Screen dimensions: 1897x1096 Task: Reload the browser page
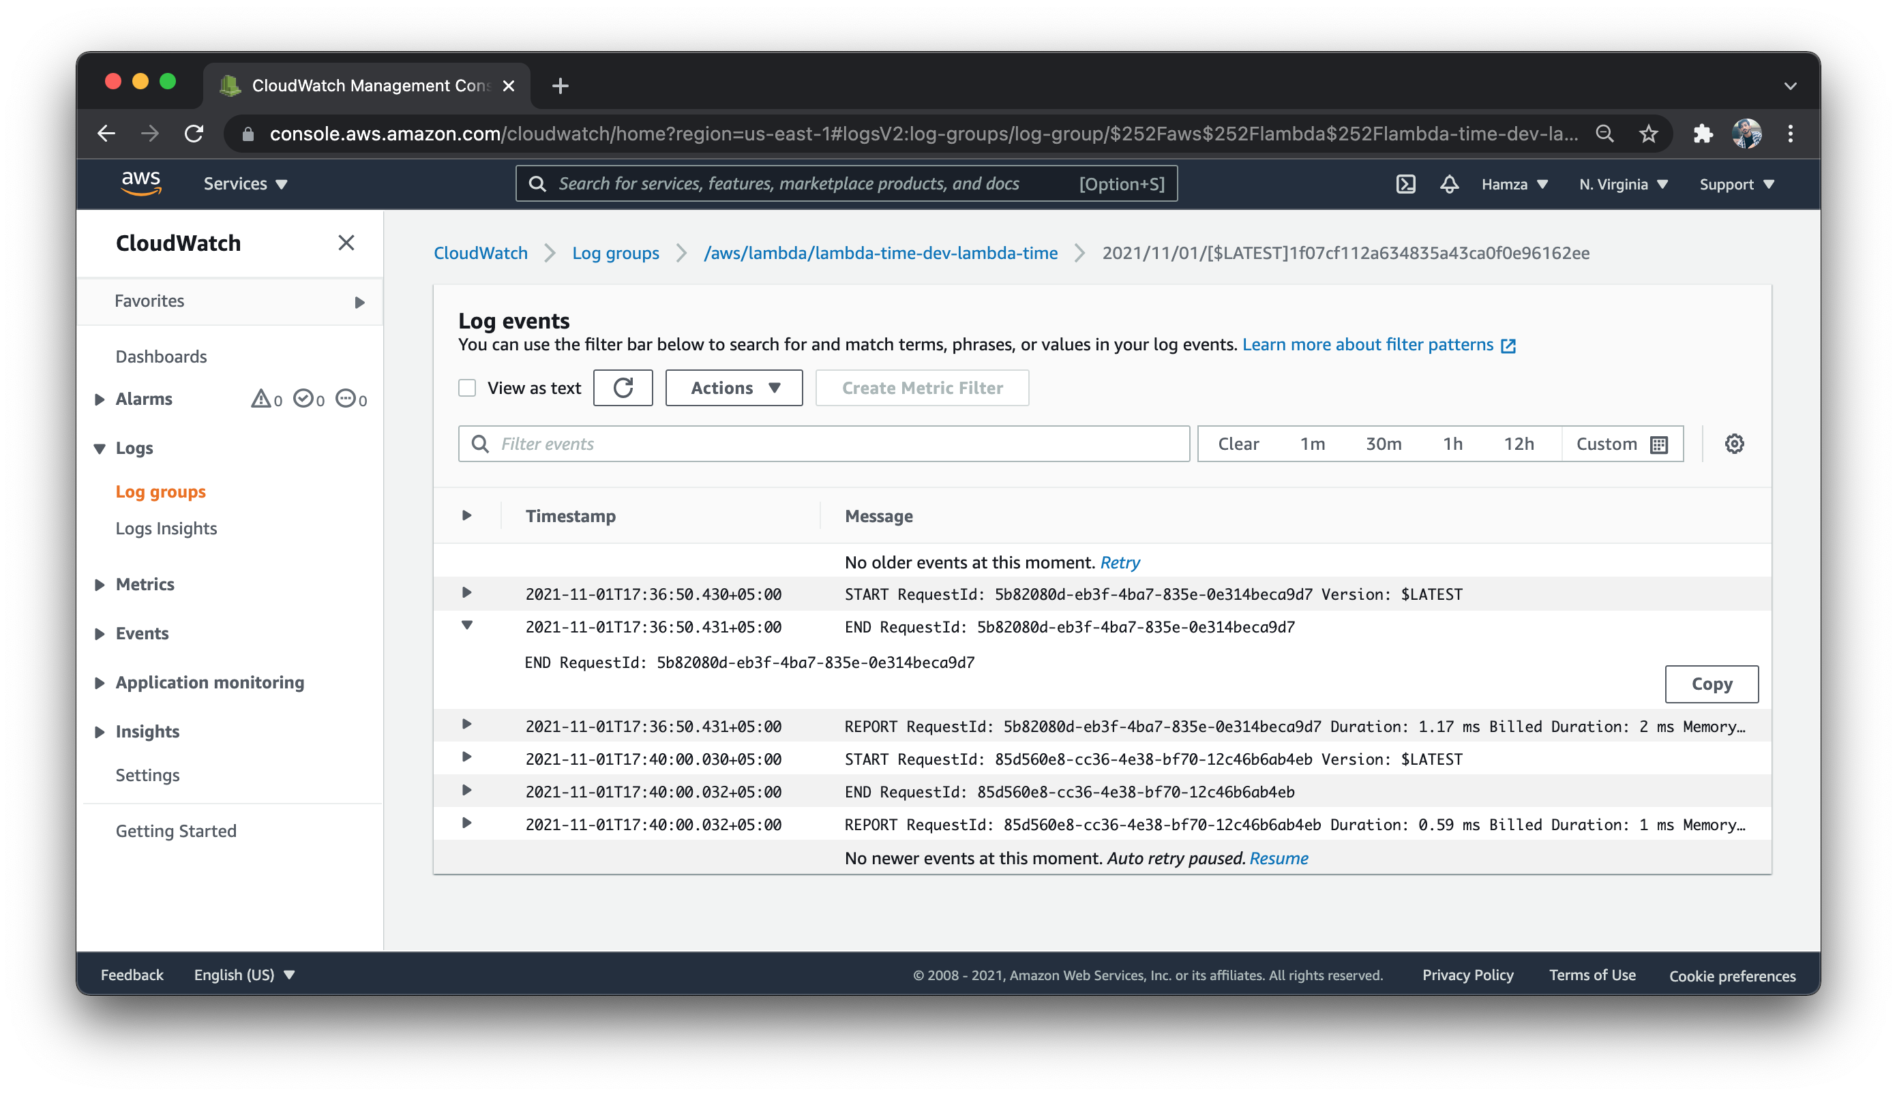(x=194, y=134)
